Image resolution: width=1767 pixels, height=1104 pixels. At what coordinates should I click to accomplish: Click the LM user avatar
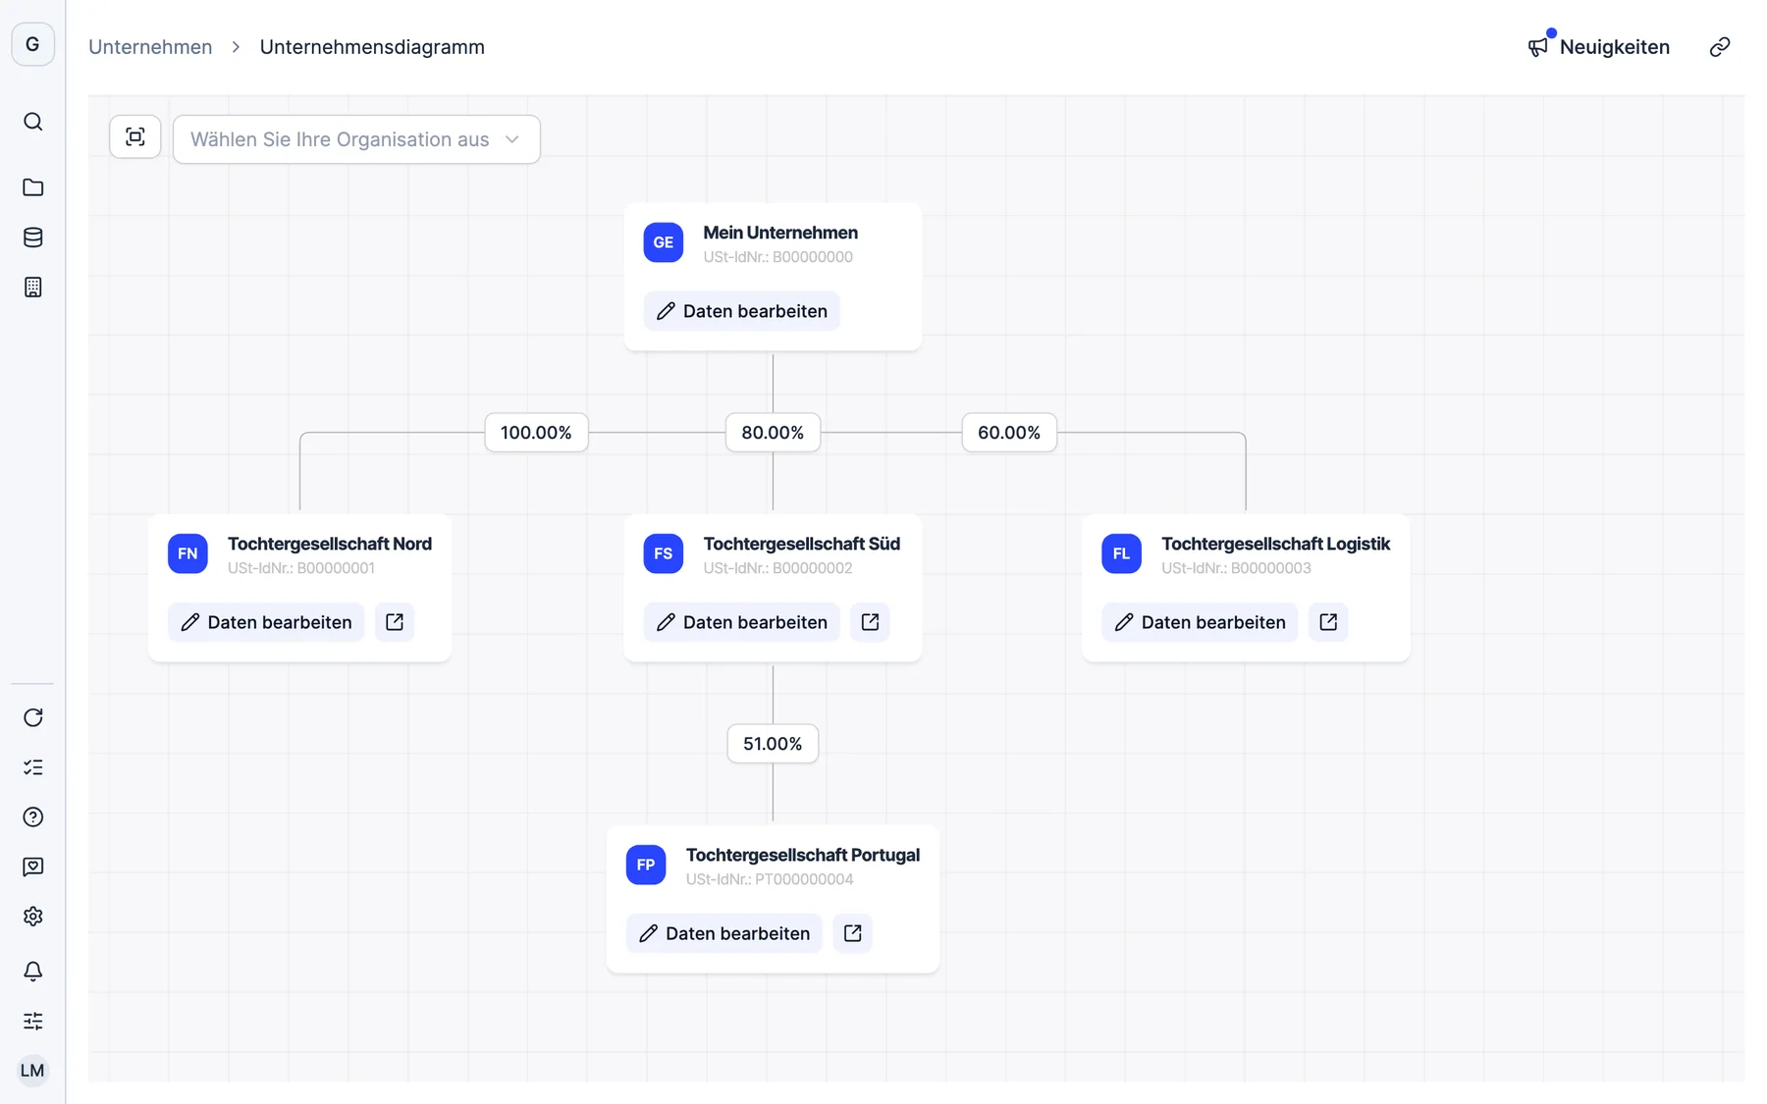(32, 1071)
